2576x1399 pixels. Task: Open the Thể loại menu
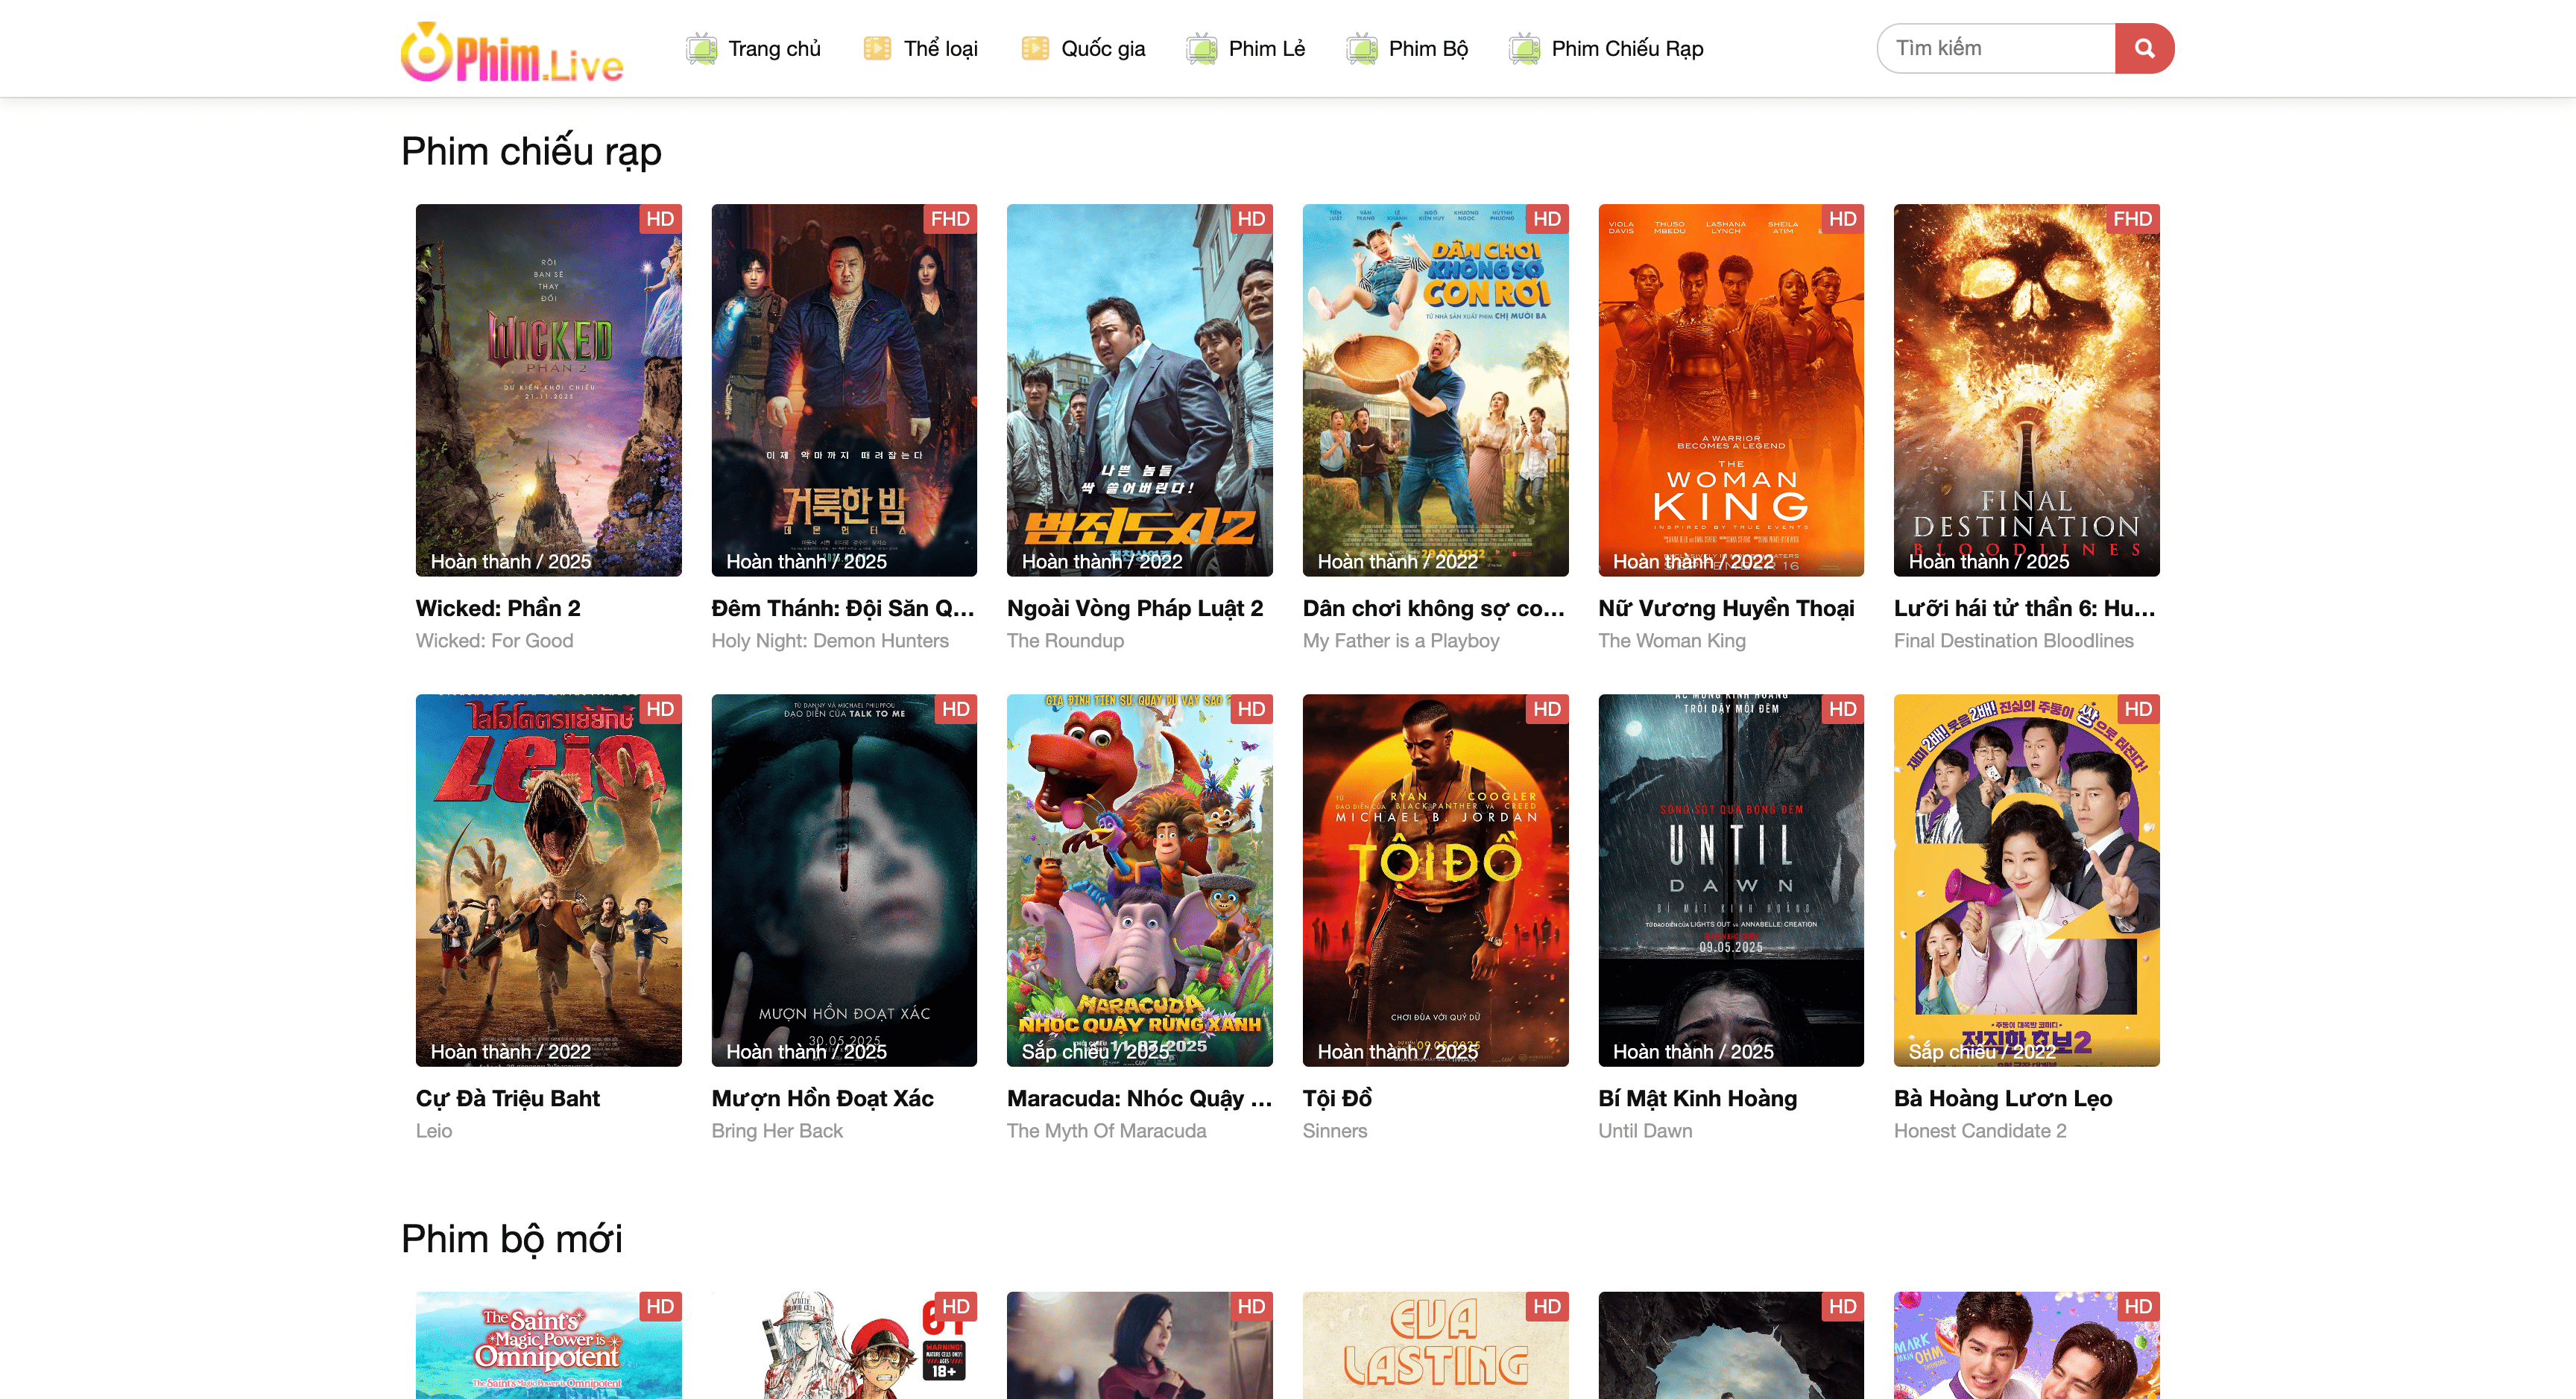pyautogui.click(x=940, y=48)
